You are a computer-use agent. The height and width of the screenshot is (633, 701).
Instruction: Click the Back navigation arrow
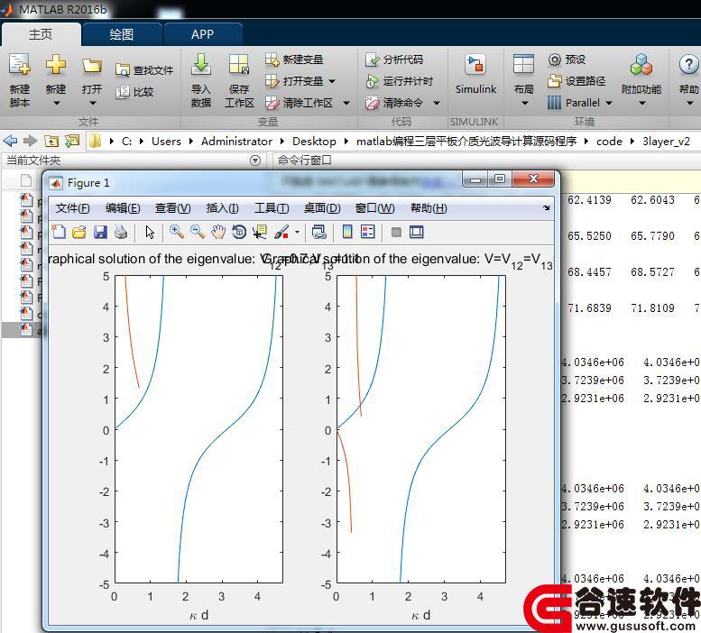[x=10, y=142]
